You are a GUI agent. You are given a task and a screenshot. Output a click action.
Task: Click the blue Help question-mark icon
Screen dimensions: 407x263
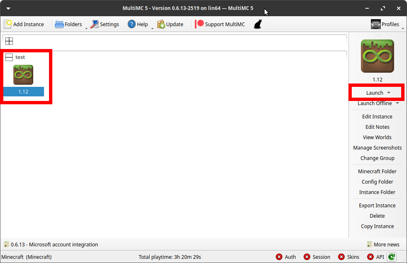[x=132, y=24]
